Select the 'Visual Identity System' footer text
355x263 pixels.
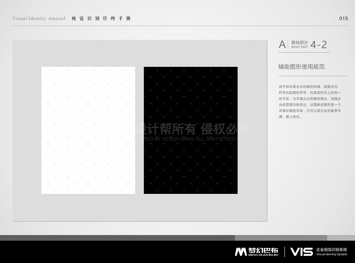332,254
